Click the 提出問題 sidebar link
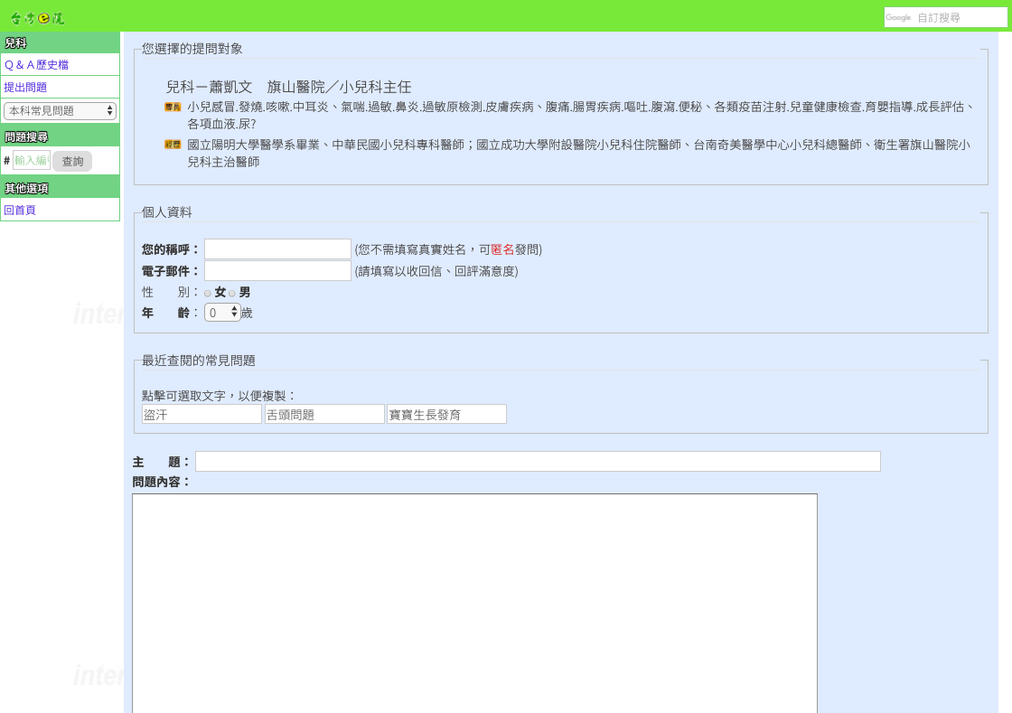Image resolution: width=1012 pixels, height=713 pixels. pyautogui.click(x=25, y=88)
